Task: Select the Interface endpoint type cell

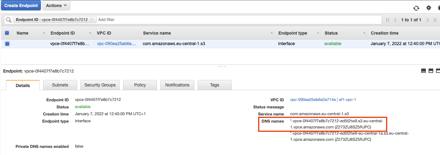Action: coord(286,44)
